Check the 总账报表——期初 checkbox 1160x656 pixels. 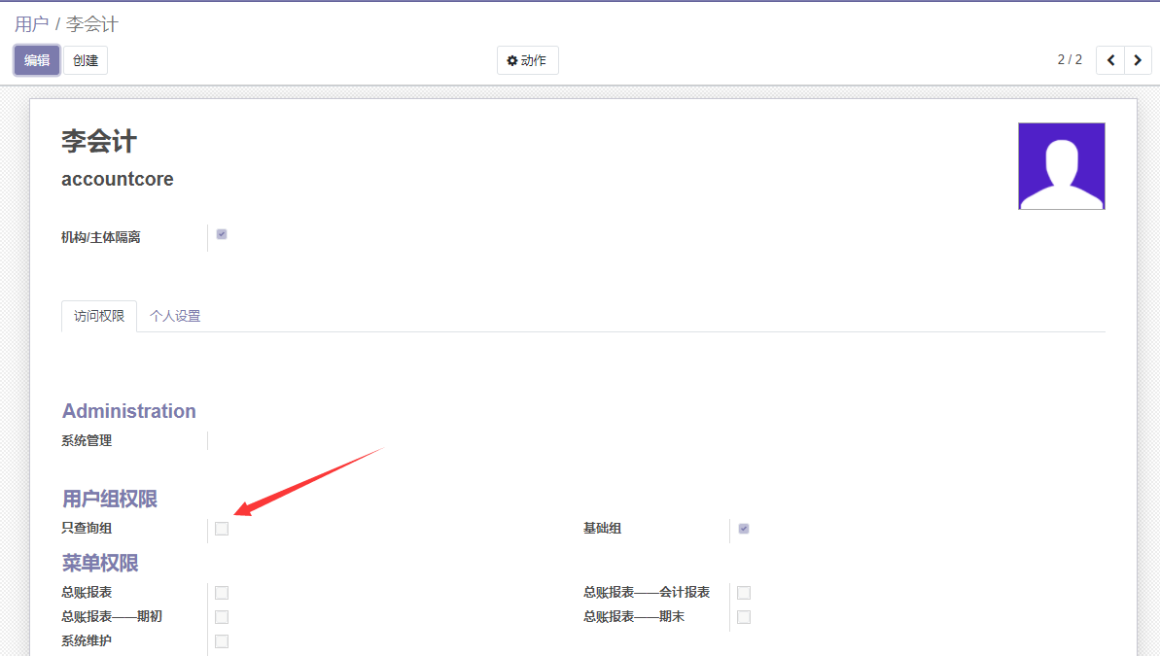click(x=222, y=617)
